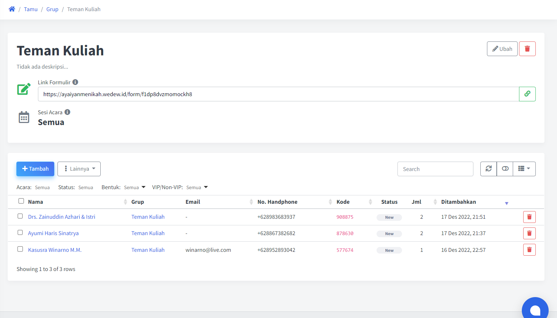
Task: Click the calendar icon beside Sesi Acara
Action: tap(24, 117)
